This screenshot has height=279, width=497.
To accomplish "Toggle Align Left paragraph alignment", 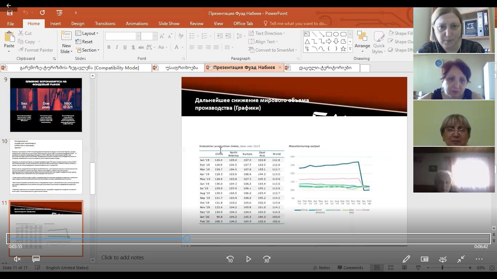I will point(192,47).
